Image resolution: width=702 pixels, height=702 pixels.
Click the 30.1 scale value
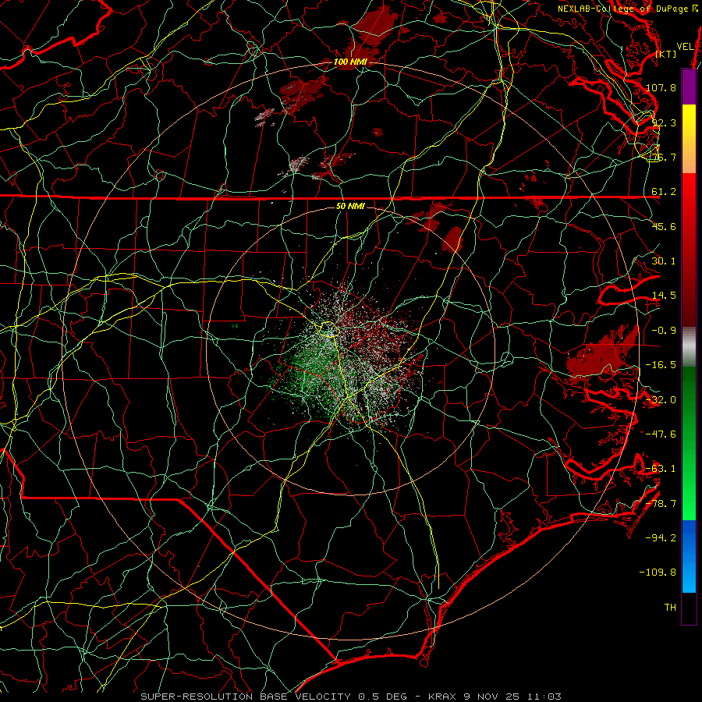pos(664,261)
